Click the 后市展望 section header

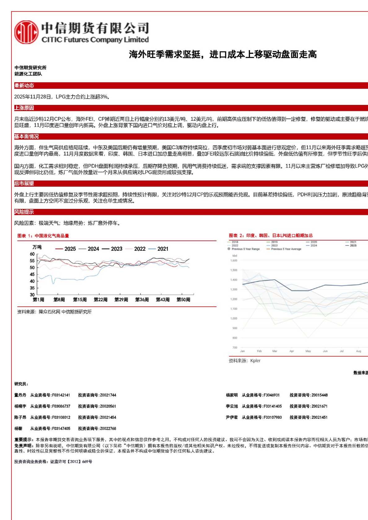pos(24,184)
